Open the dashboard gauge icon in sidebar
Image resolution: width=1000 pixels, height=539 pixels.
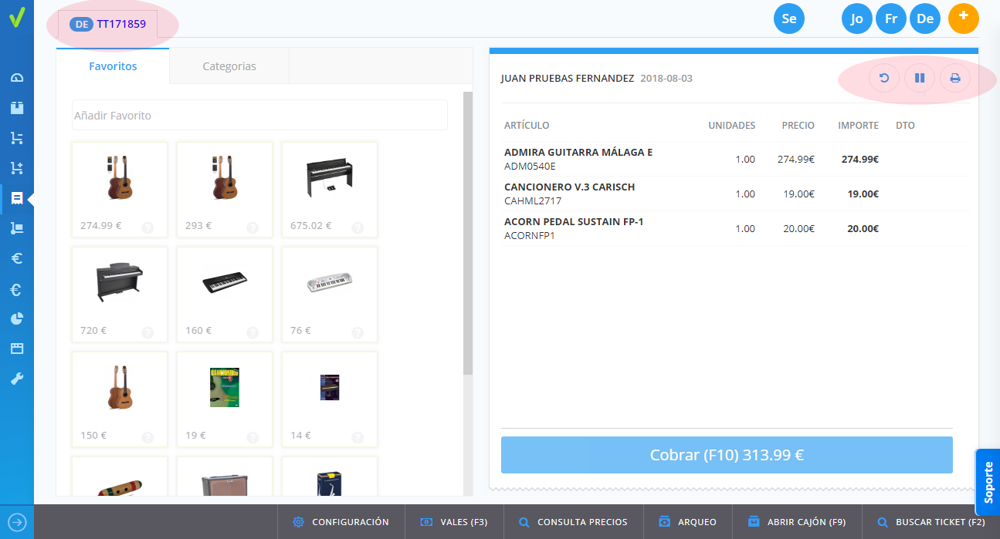tap(17, 78)
